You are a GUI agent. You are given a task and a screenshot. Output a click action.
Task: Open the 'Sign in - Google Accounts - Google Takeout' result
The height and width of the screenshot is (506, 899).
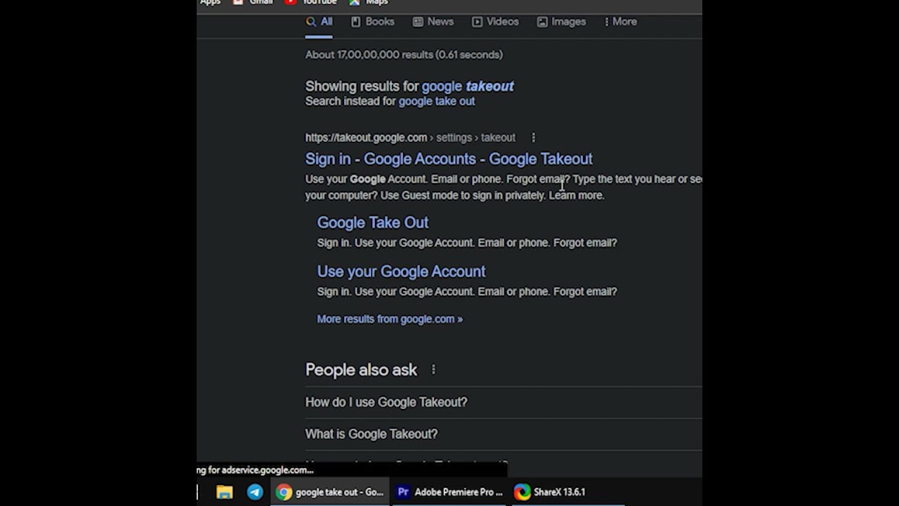pos(449,159)
